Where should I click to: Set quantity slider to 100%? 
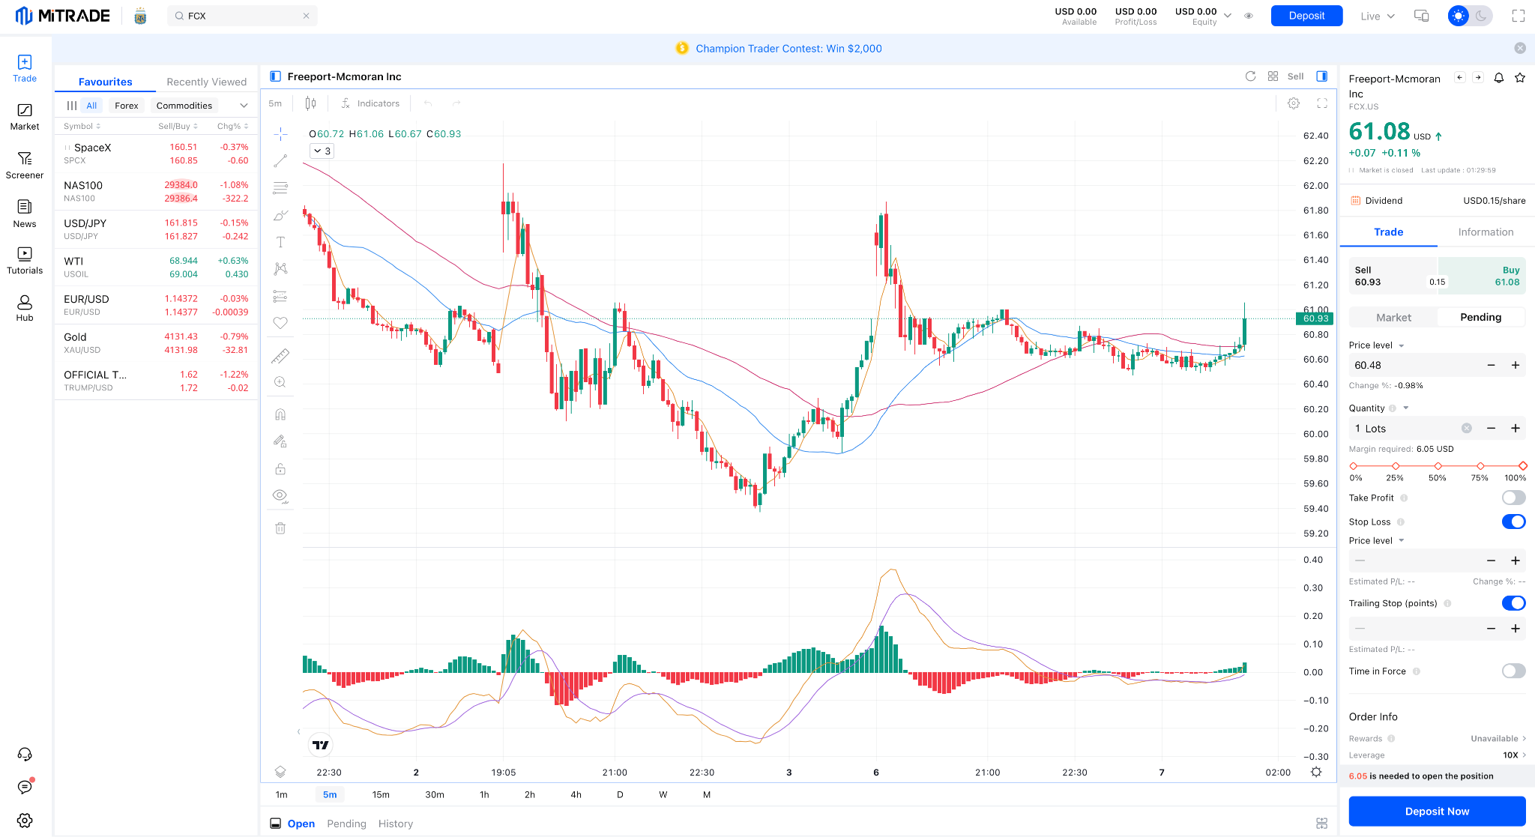pos(1522,466)
